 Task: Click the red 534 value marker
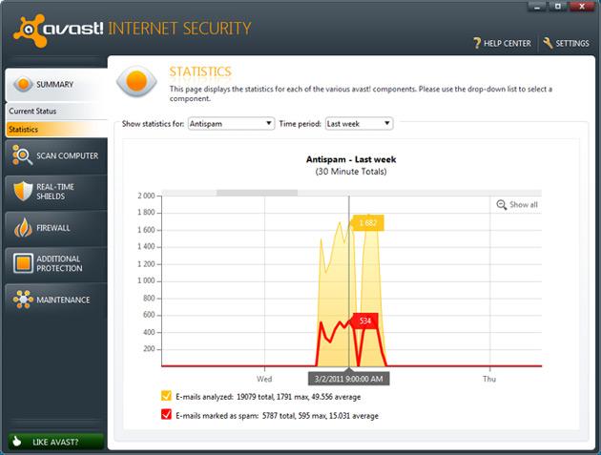(x=364, y=321)
